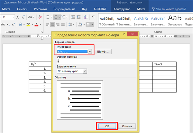Click the table cell numbered 1.
This screenshot has height=133, width=193.
40,69
